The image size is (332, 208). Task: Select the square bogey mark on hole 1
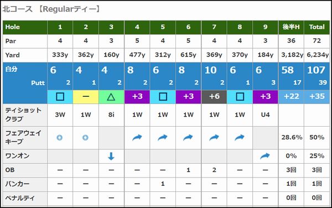60,97
